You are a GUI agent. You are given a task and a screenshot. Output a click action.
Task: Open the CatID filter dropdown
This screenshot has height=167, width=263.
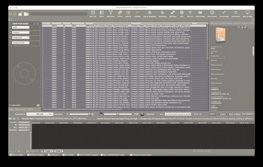pos(21,27)
